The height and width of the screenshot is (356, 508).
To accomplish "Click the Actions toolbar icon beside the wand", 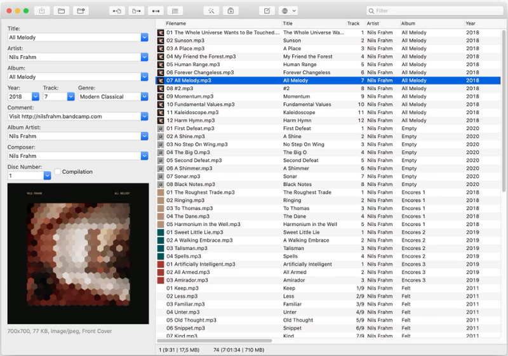I will [231, 11].
